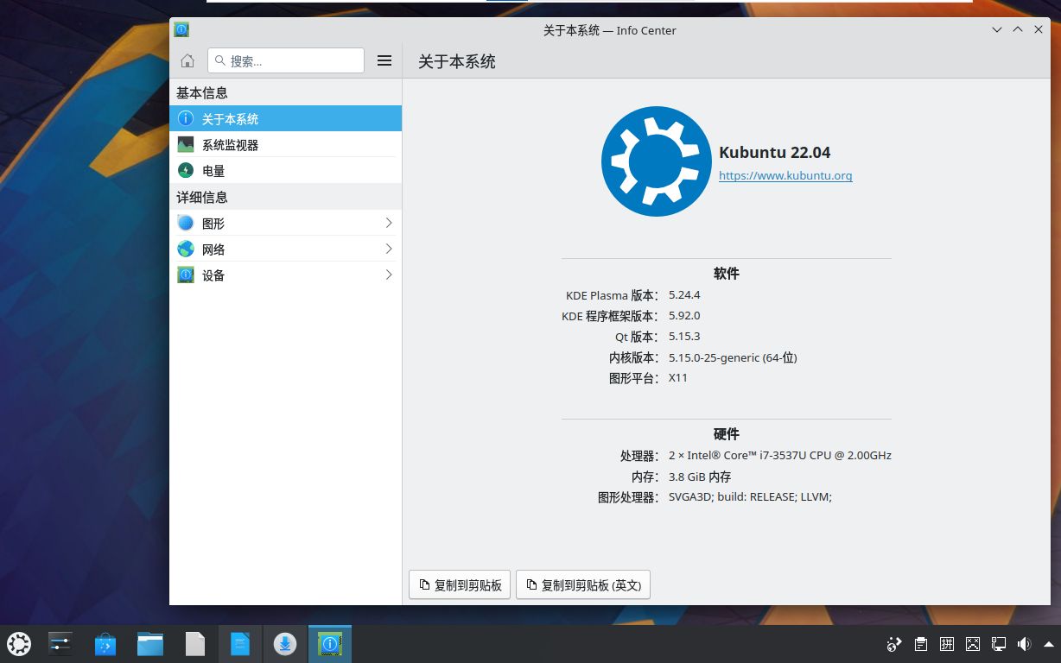Close the Info Center window

click(1039, 29)
